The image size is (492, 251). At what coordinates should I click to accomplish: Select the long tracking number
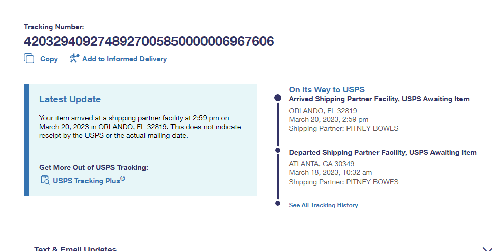pos(149,41)
